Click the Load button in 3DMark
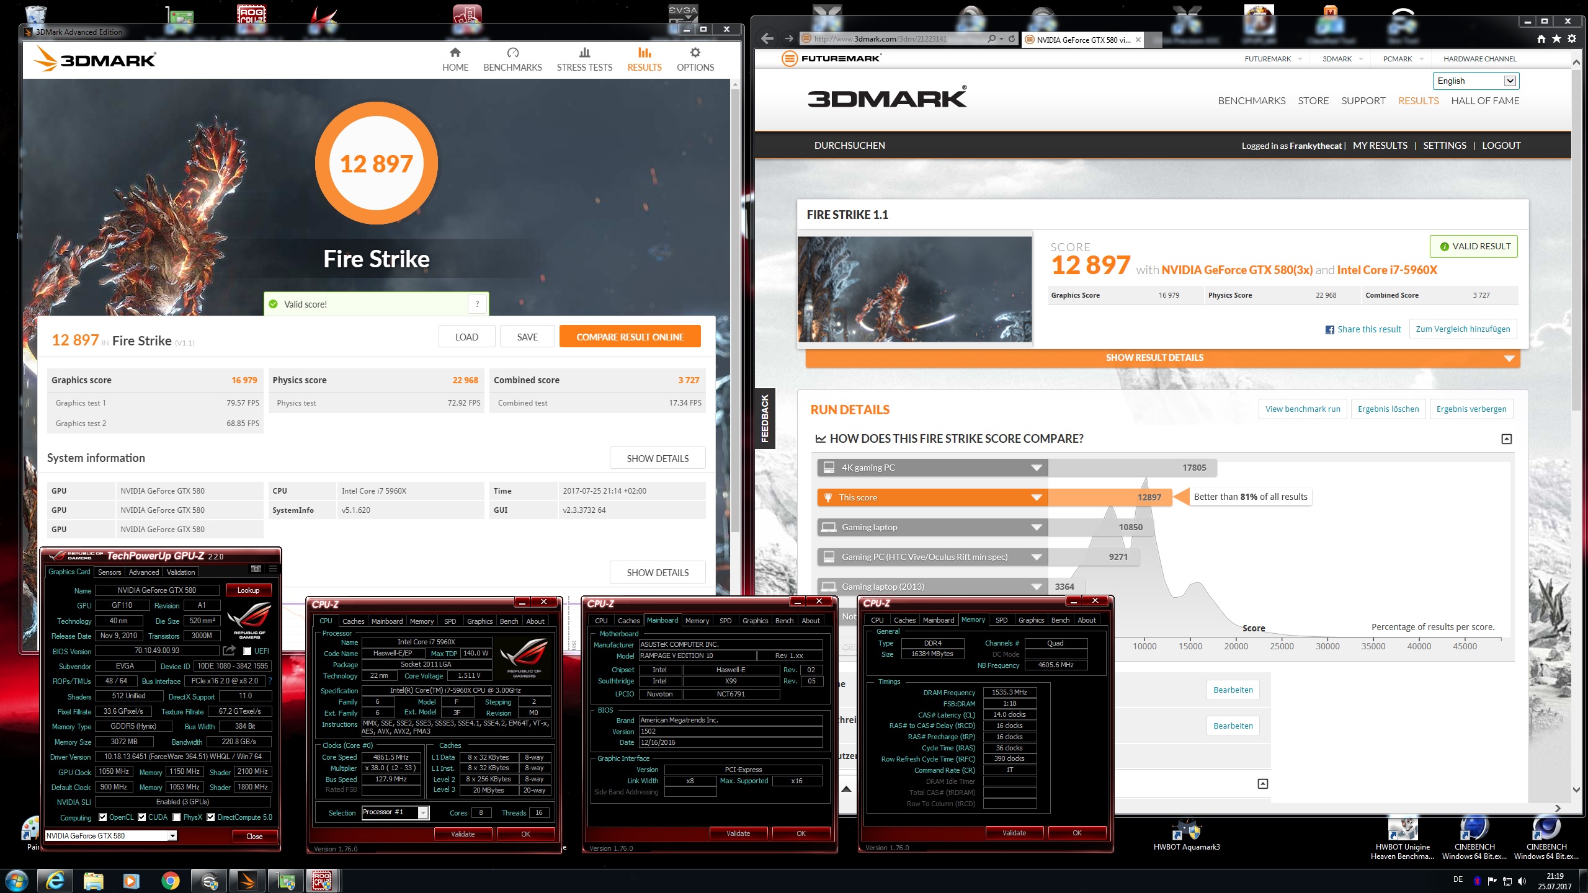This screenshot has height=893, width=1588. (x=466, y=337)
